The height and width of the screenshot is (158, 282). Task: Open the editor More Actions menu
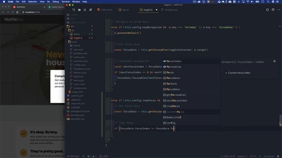click(x=279, y=10)
